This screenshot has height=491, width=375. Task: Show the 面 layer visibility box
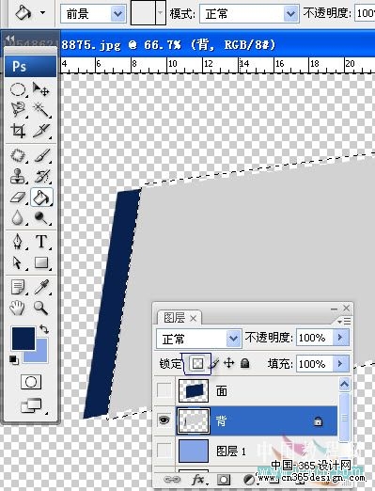click(164, 389)
